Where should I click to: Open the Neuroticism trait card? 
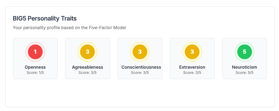tap(245, 59)
